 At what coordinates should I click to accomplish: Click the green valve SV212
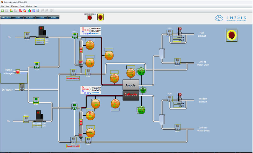coord(74,107)
